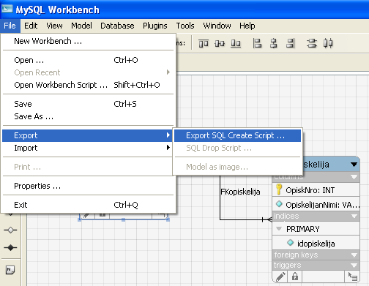Open the Tools menu
This screenshot has width=369, height=286.
(x=185, y=26)
